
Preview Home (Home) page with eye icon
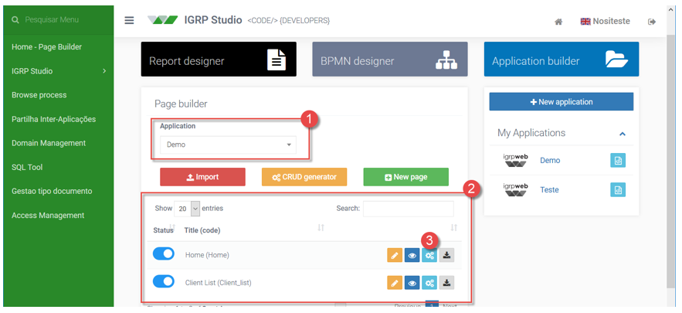click(x=412, y=256)
